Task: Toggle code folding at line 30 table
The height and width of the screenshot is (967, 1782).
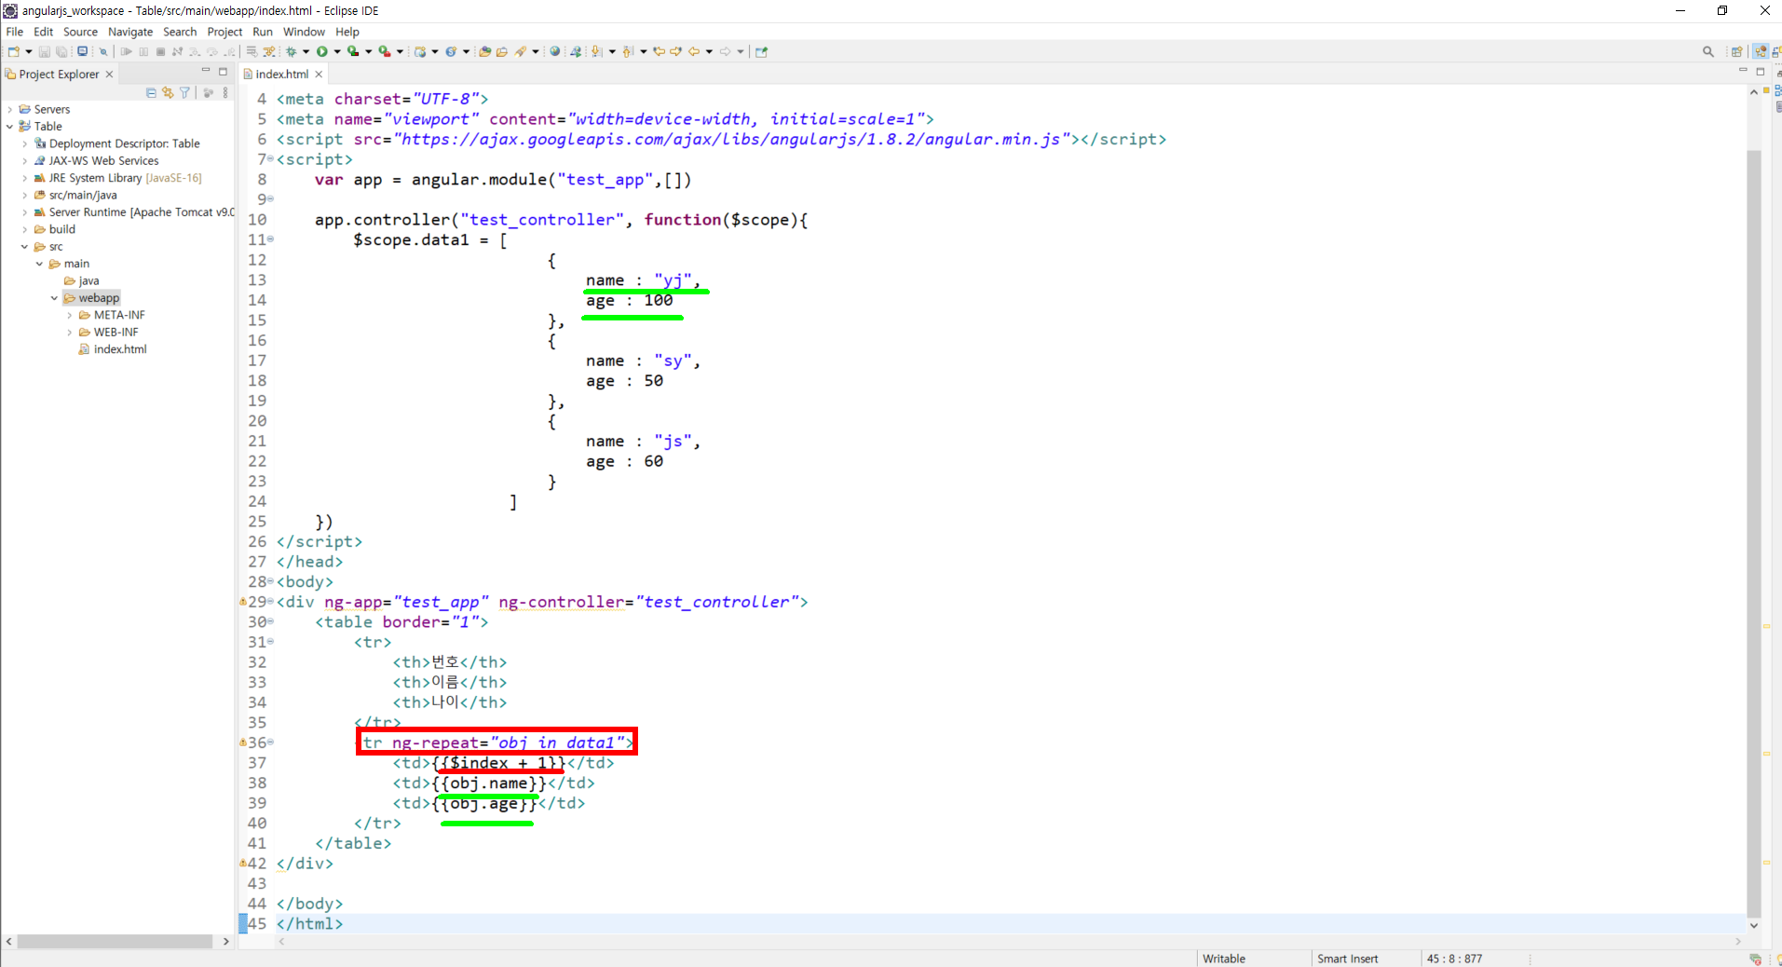Action: (x=270, y=620)
